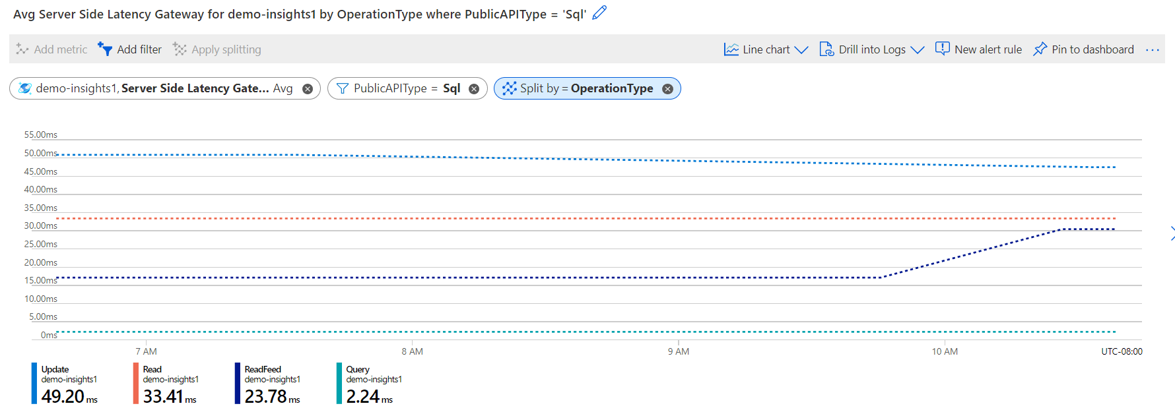
Task: Click the 33.41 ms value
Action: pyautogui.click(x=170, y=396)
